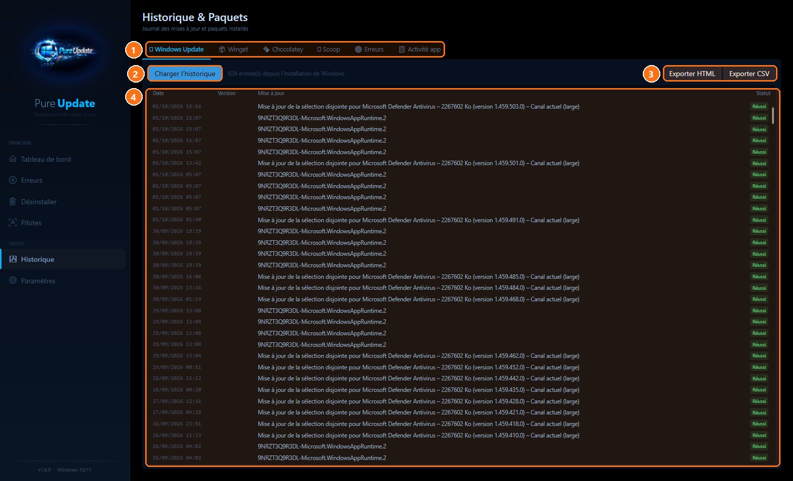The image size is (793, 481).
Task: Click the history list scrollbar thumb
Action: [773, 115]
